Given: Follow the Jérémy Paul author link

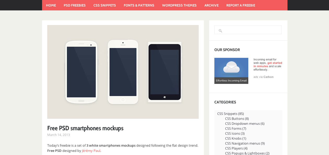Looking at the screenshot, I should (91, 151).
